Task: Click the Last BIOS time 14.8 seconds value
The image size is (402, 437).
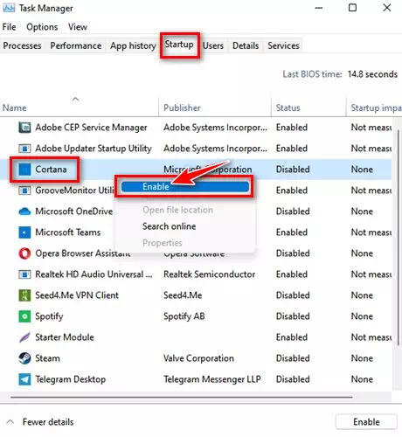Action: [x=372, y=74]
